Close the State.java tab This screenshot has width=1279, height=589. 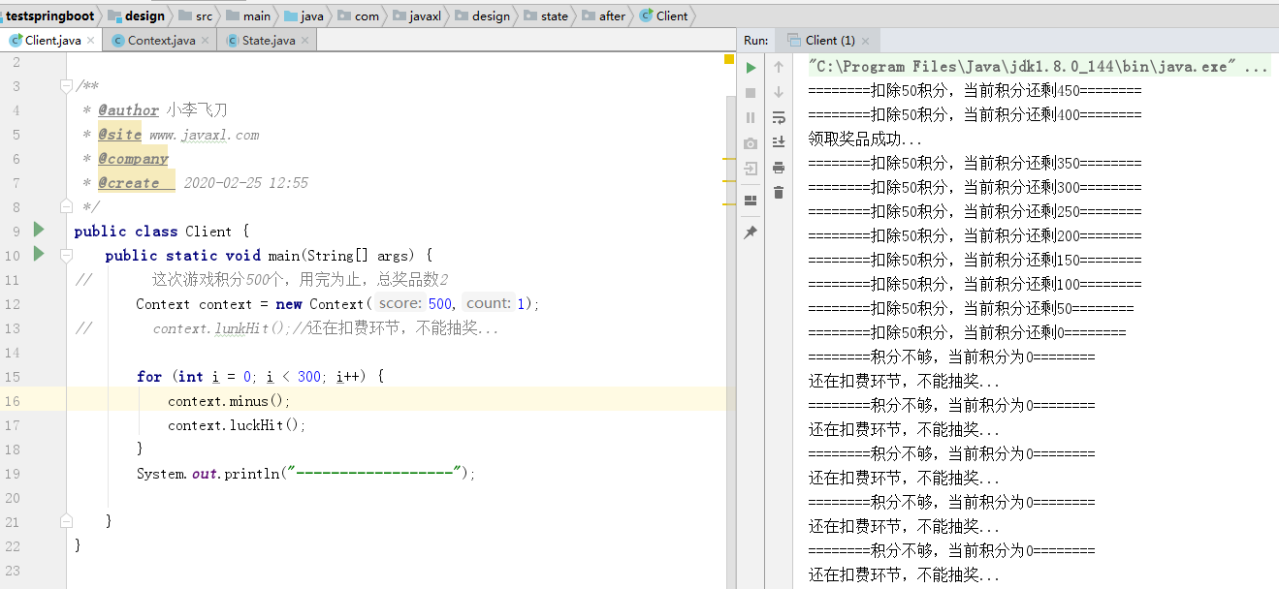304,41
